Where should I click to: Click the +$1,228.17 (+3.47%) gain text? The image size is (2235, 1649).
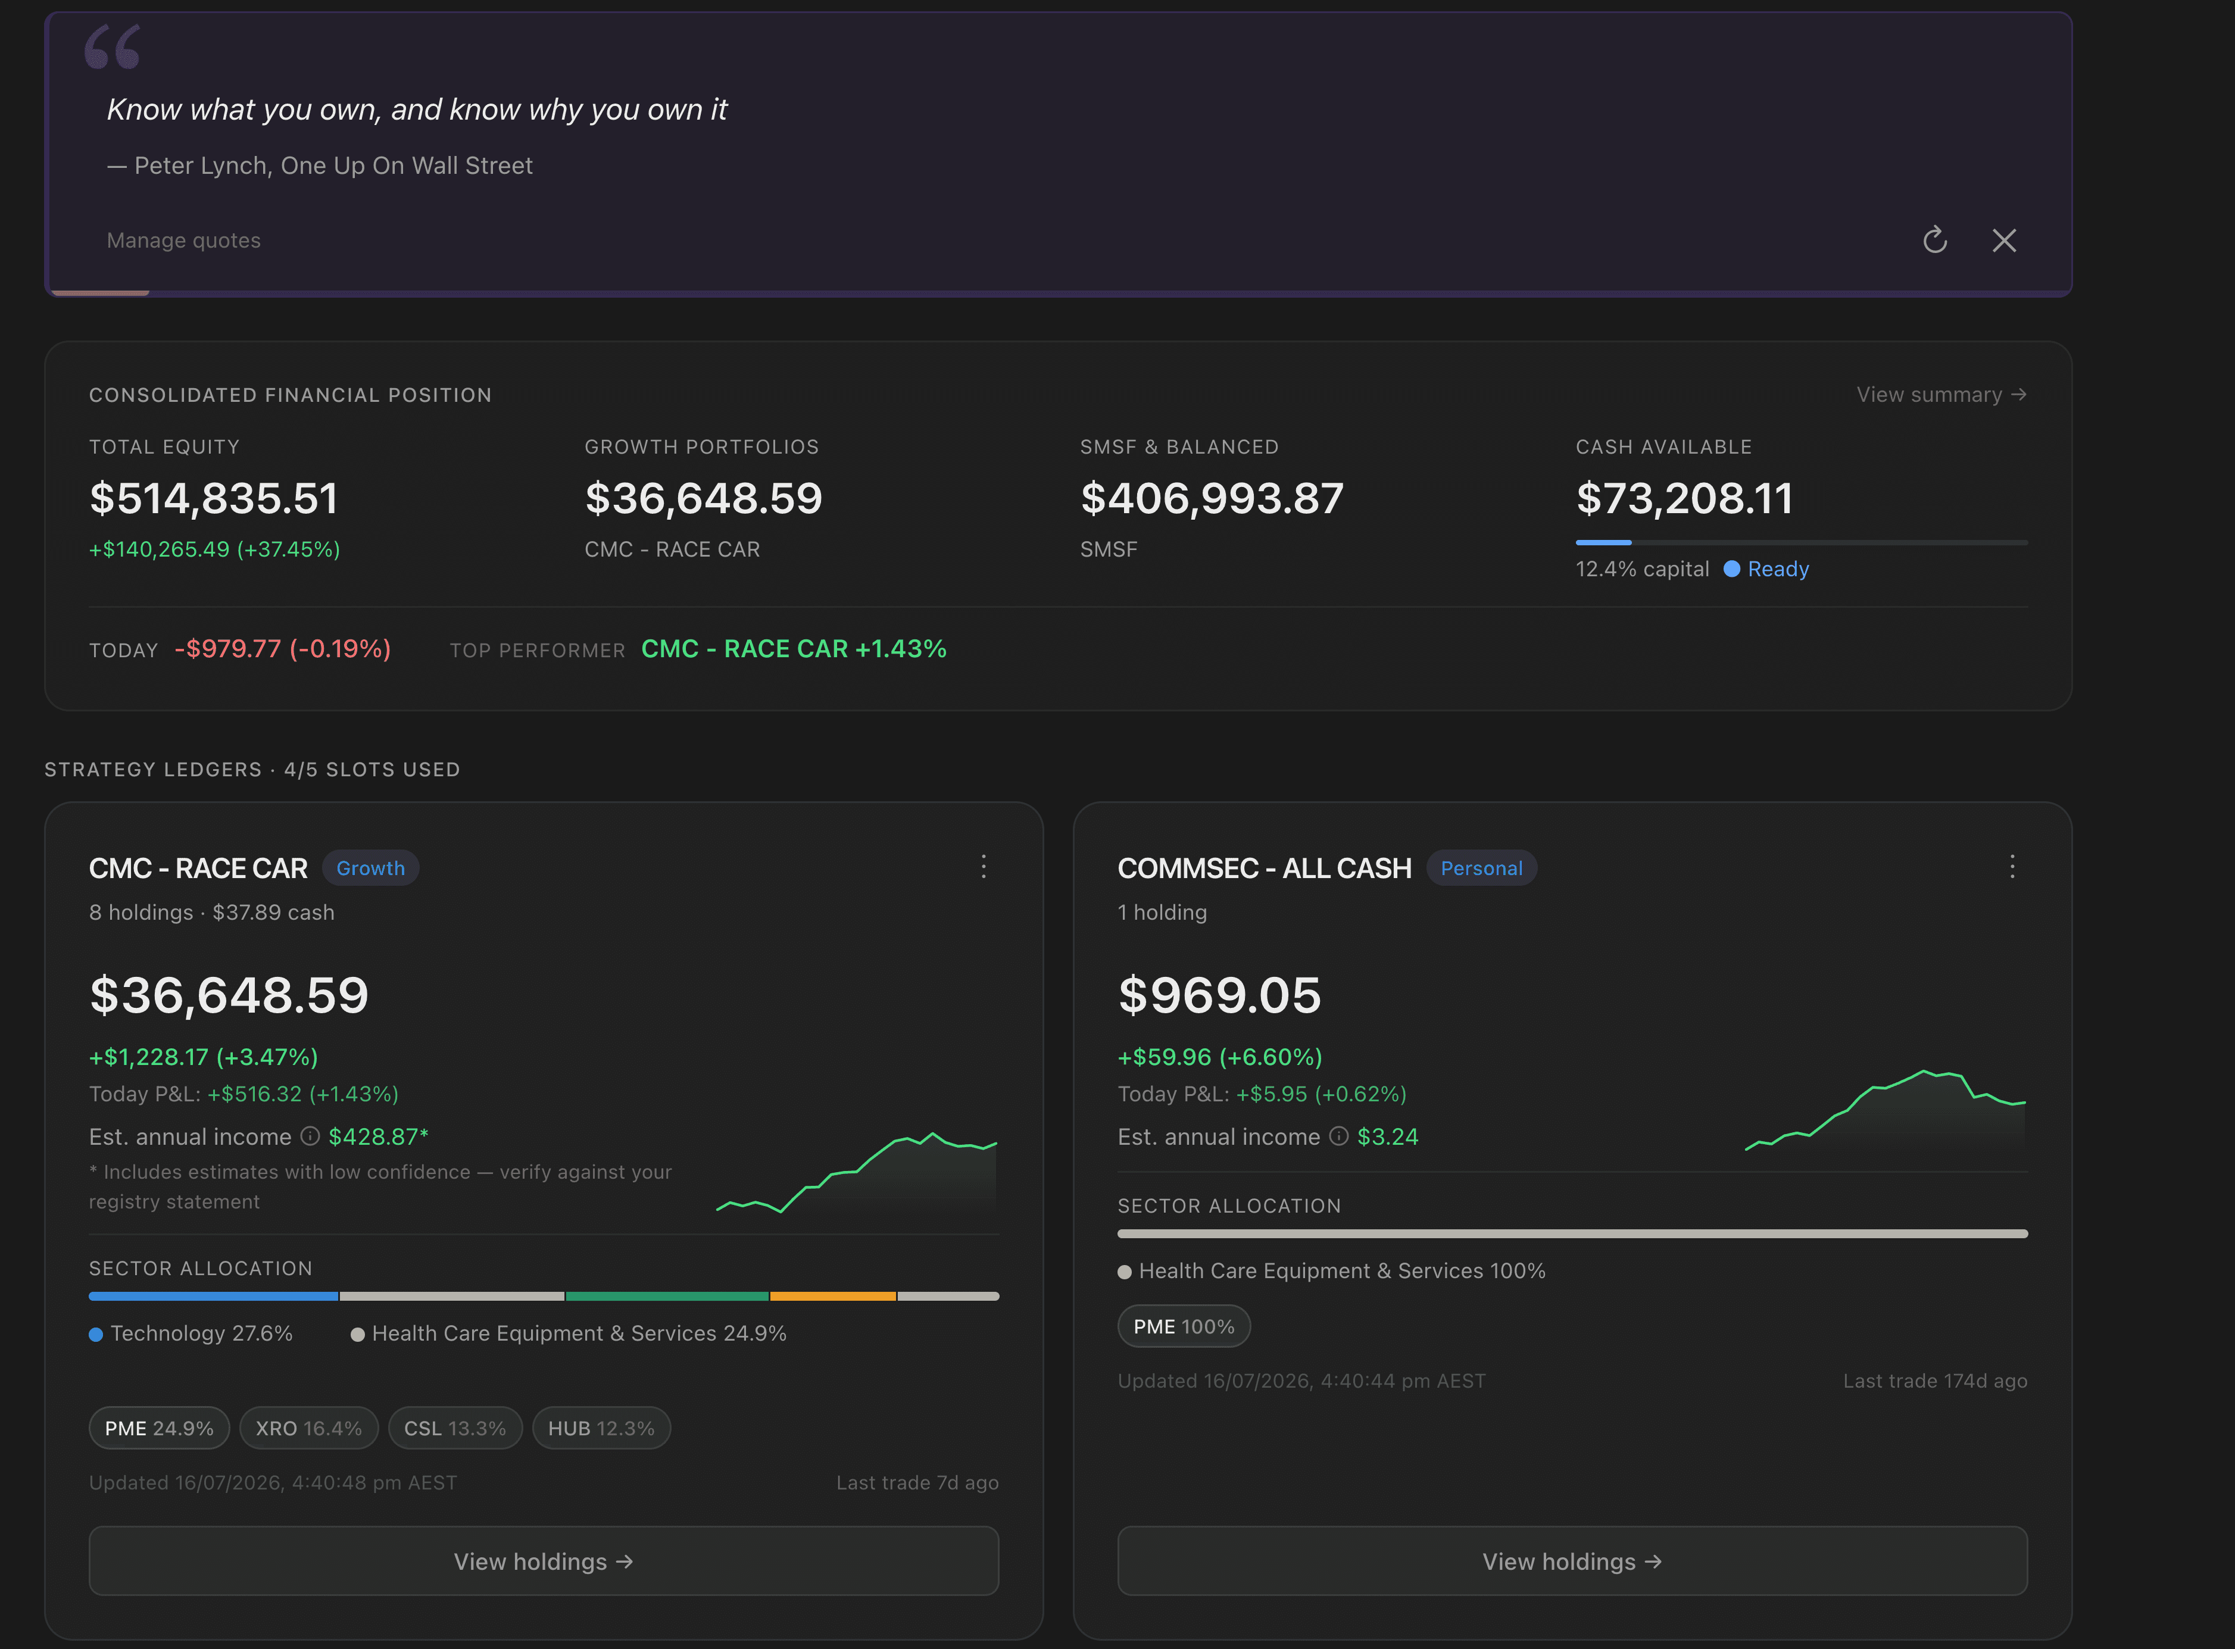point(204,1056)
